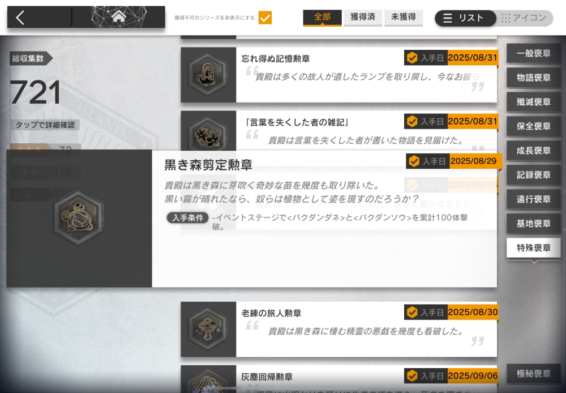Click the 老練の旅人勲章 mushroom medal icon

point(208,330)
